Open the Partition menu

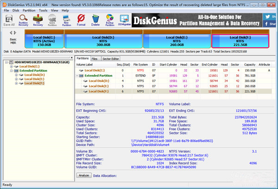click(x=29, y=9)
